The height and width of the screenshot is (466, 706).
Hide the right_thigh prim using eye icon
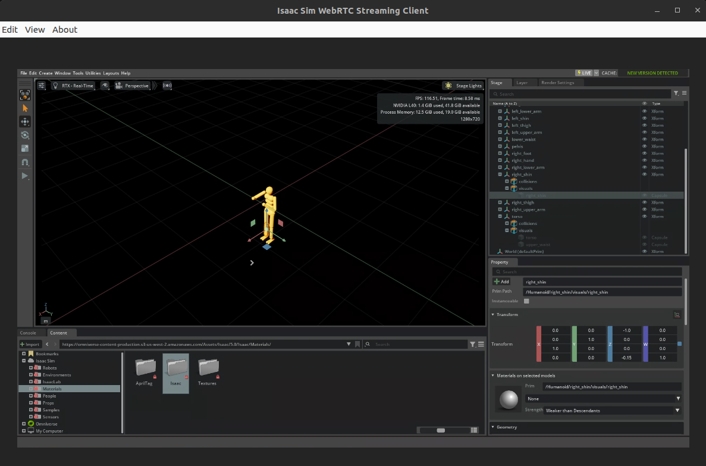pyautogui.click(x=644, y=202)
